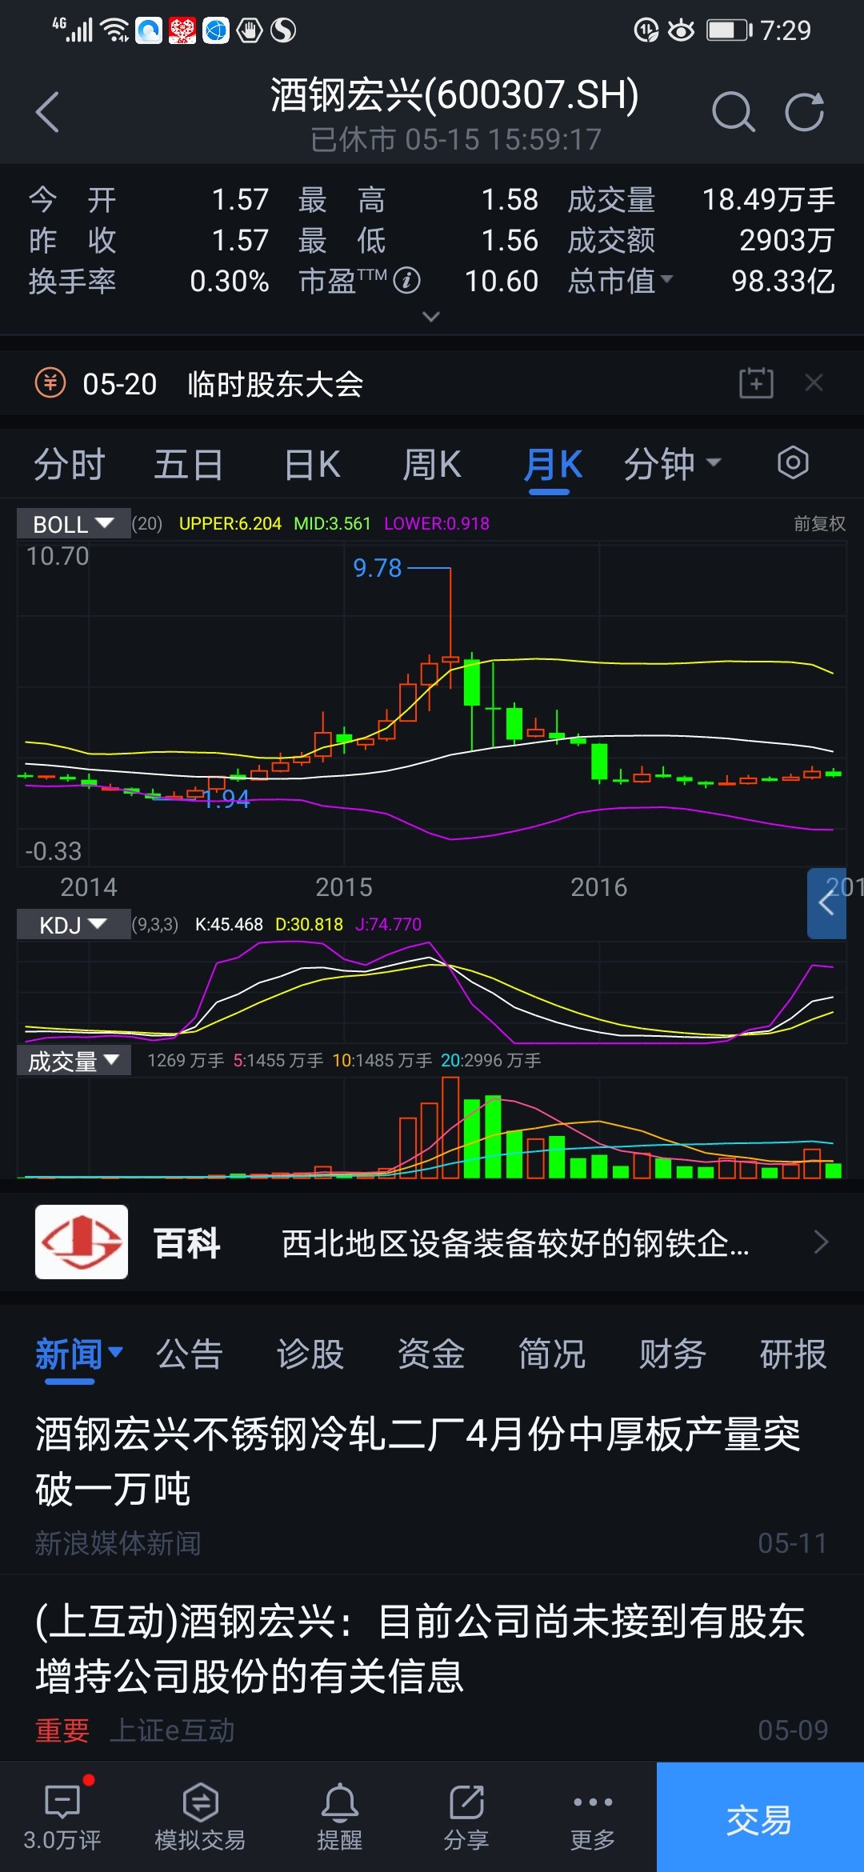Tap the blue chart scroll arrow
The height and width of the screenshot is (1872, 864).
point(826,903)
